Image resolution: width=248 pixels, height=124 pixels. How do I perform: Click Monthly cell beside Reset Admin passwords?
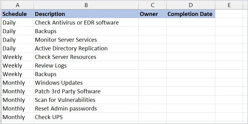18,108
